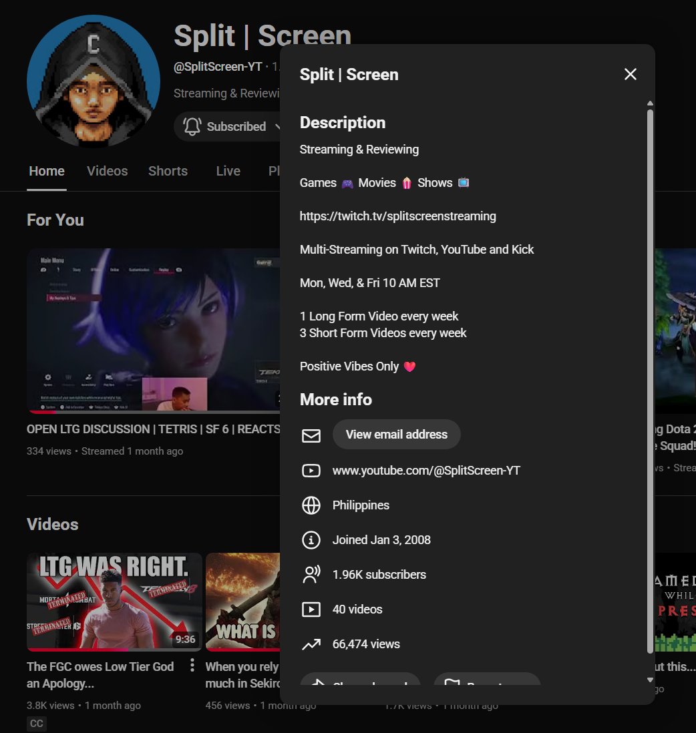Open the Shorts tab
696x733 pixels.
[x=168, y=171]
